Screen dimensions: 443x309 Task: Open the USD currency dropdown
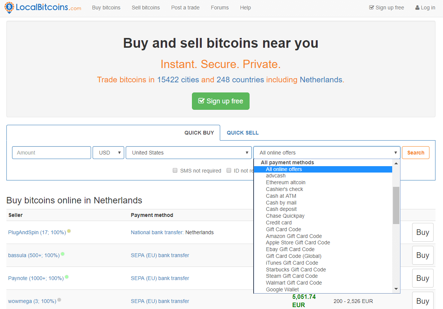point(108,153)
